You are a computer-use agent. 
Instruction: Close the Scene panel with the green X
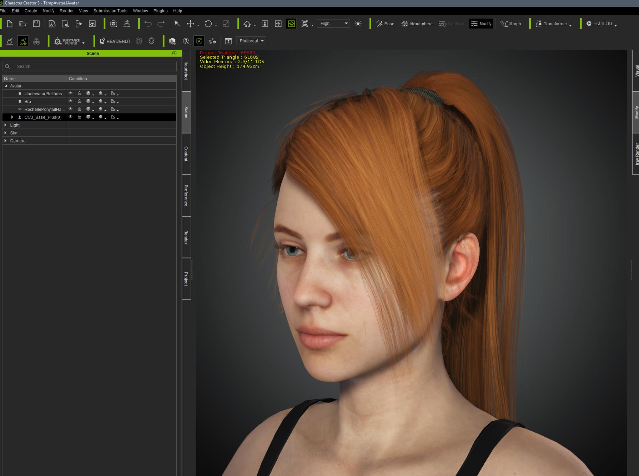[174, 53]
